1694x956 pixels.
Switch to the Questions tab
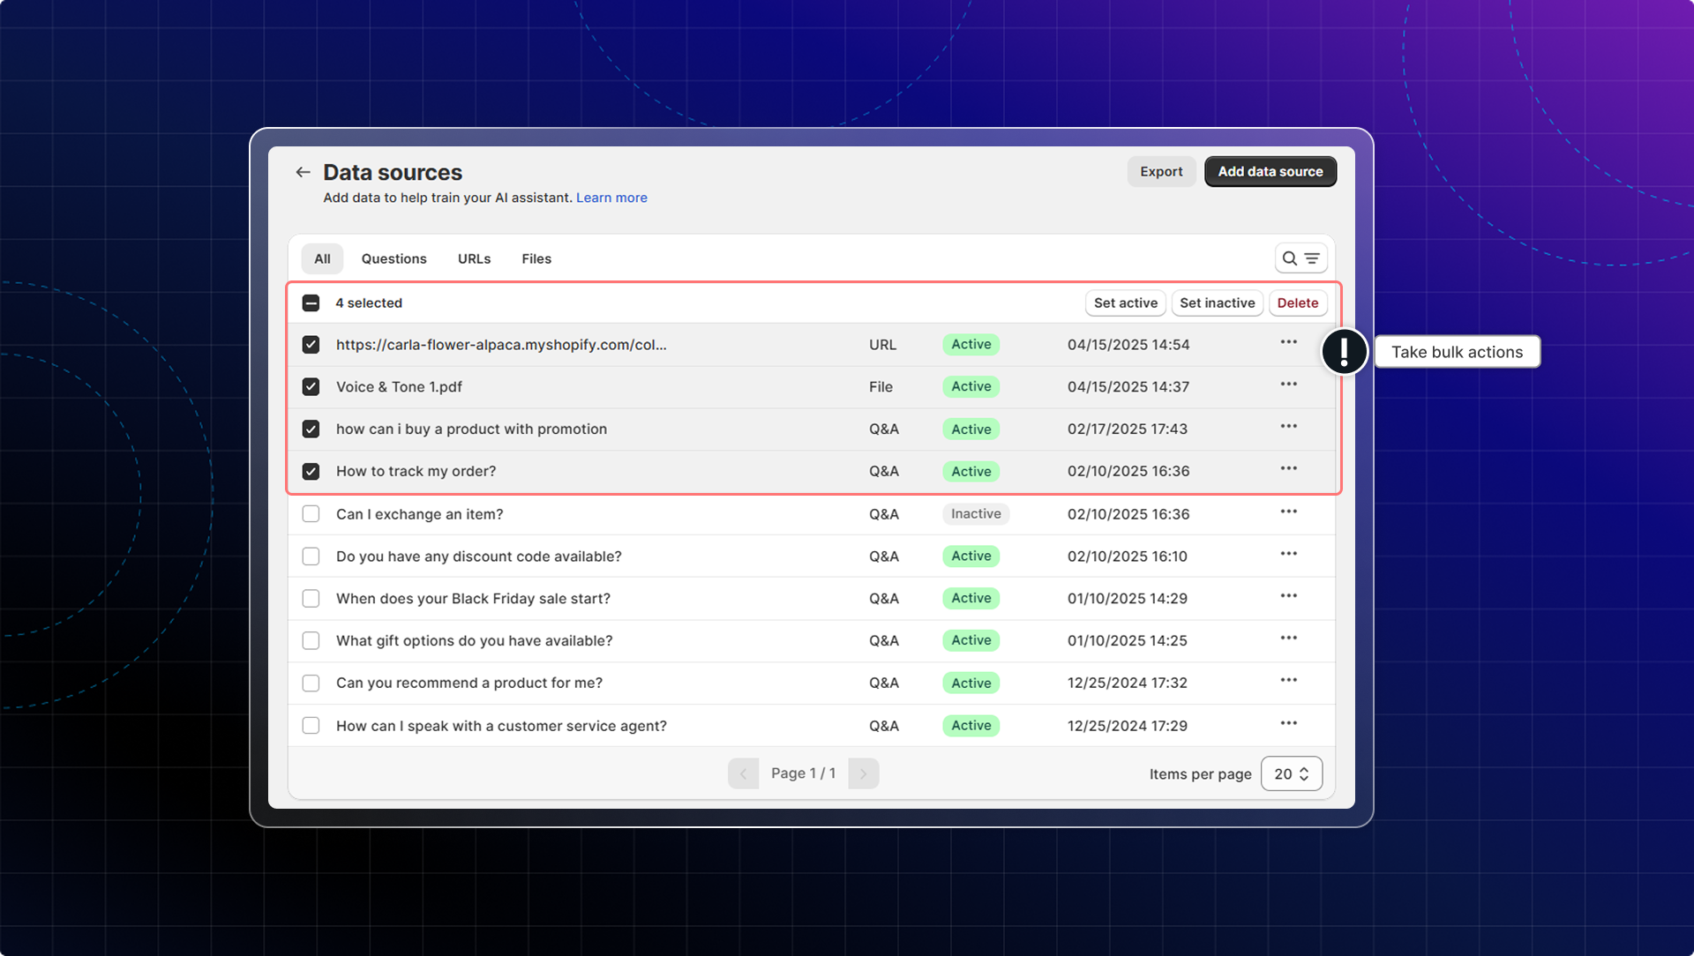click(x=394, y=258)
